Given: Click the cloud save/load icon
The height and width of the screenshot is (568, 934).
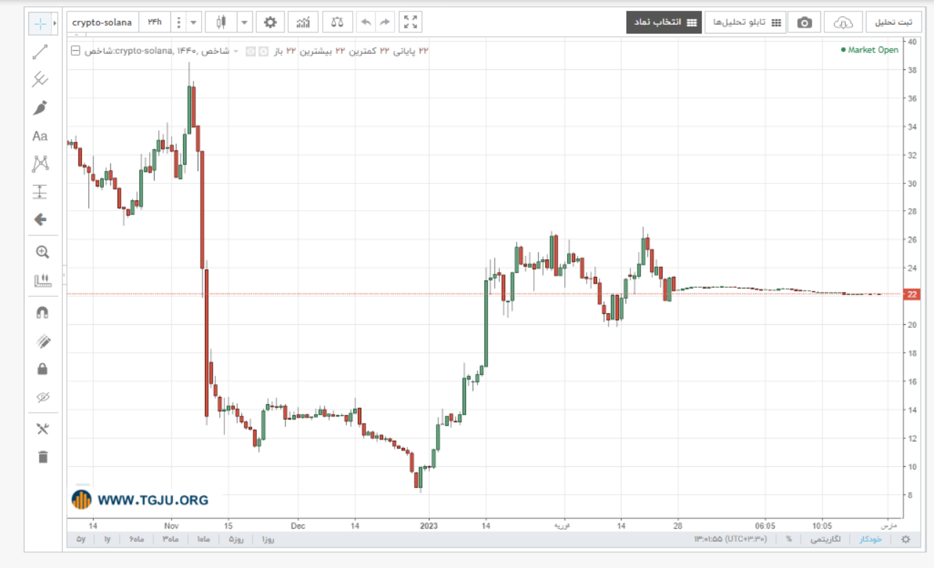Looking at the screenshot, I should pos(843,23).
